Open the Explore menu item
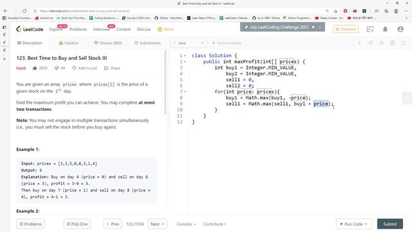The image size is (412, 232). (56, 29)
